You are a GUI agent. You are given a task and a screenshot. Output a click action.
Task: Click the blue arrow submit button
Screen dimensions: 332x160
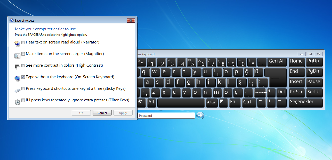click(200, 115)
